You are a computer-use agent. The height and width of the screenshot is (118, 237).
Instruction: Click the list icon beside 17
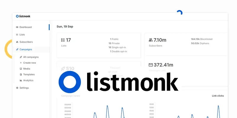[x=63, y=40]
